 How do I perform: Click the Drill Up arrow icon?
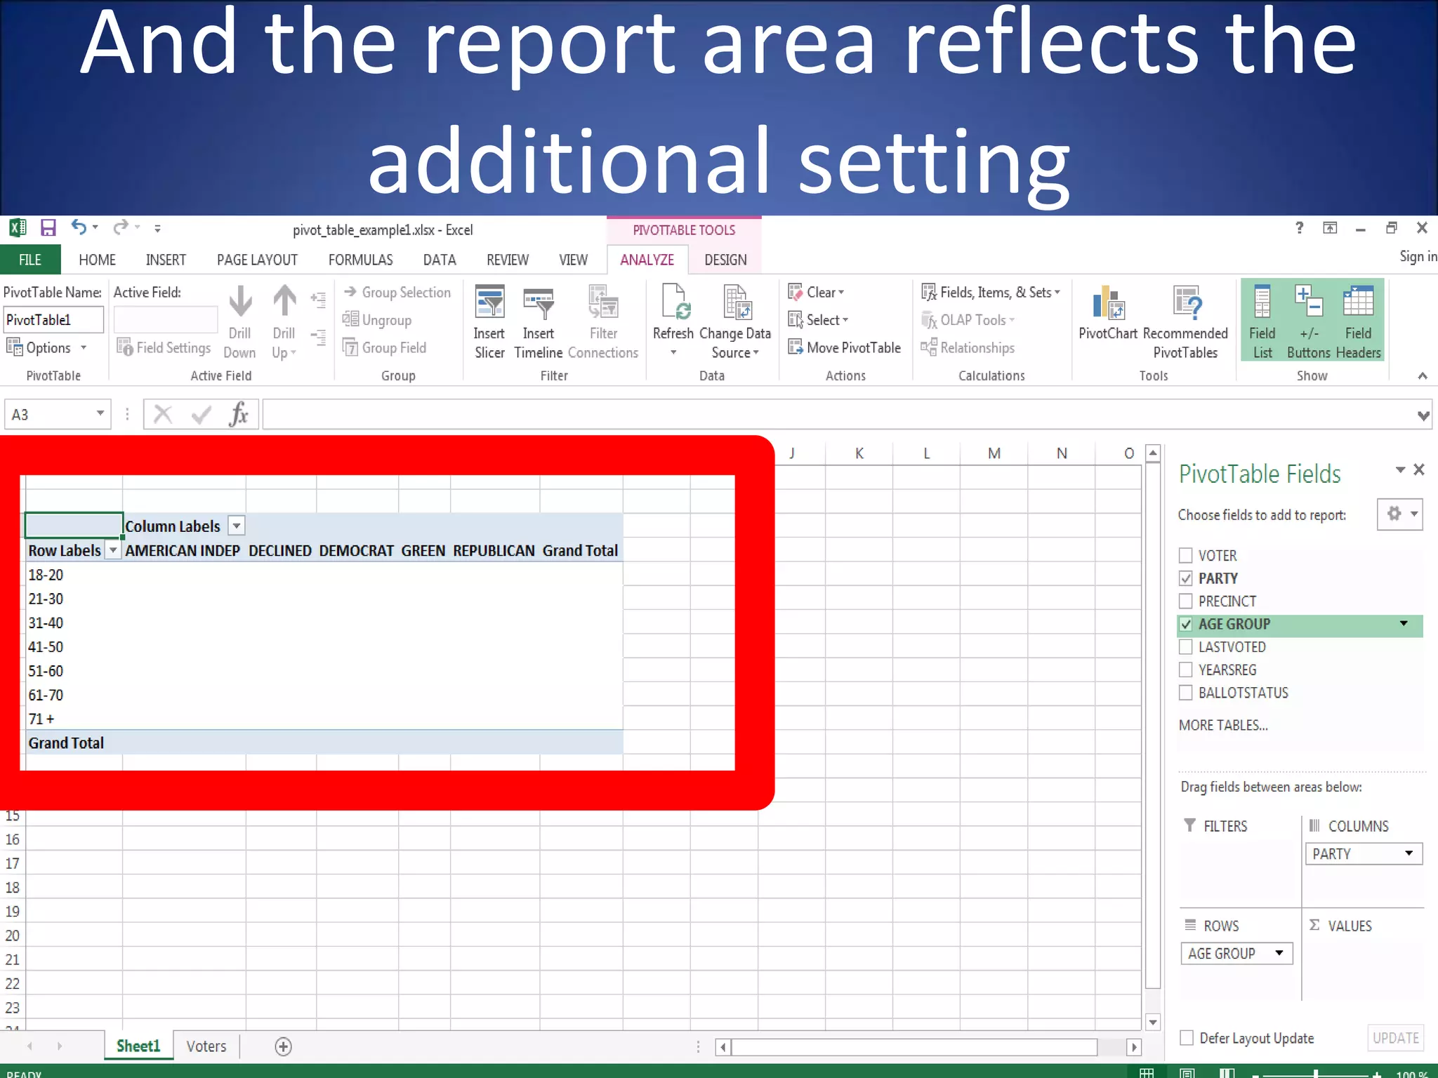point(284,302)
